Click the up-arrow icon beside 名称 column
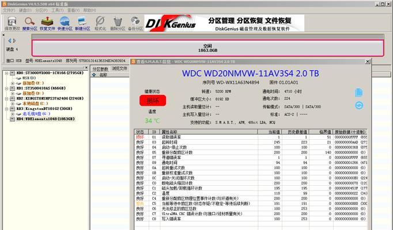This screenshot has height=230, width=393. (94, 75)
